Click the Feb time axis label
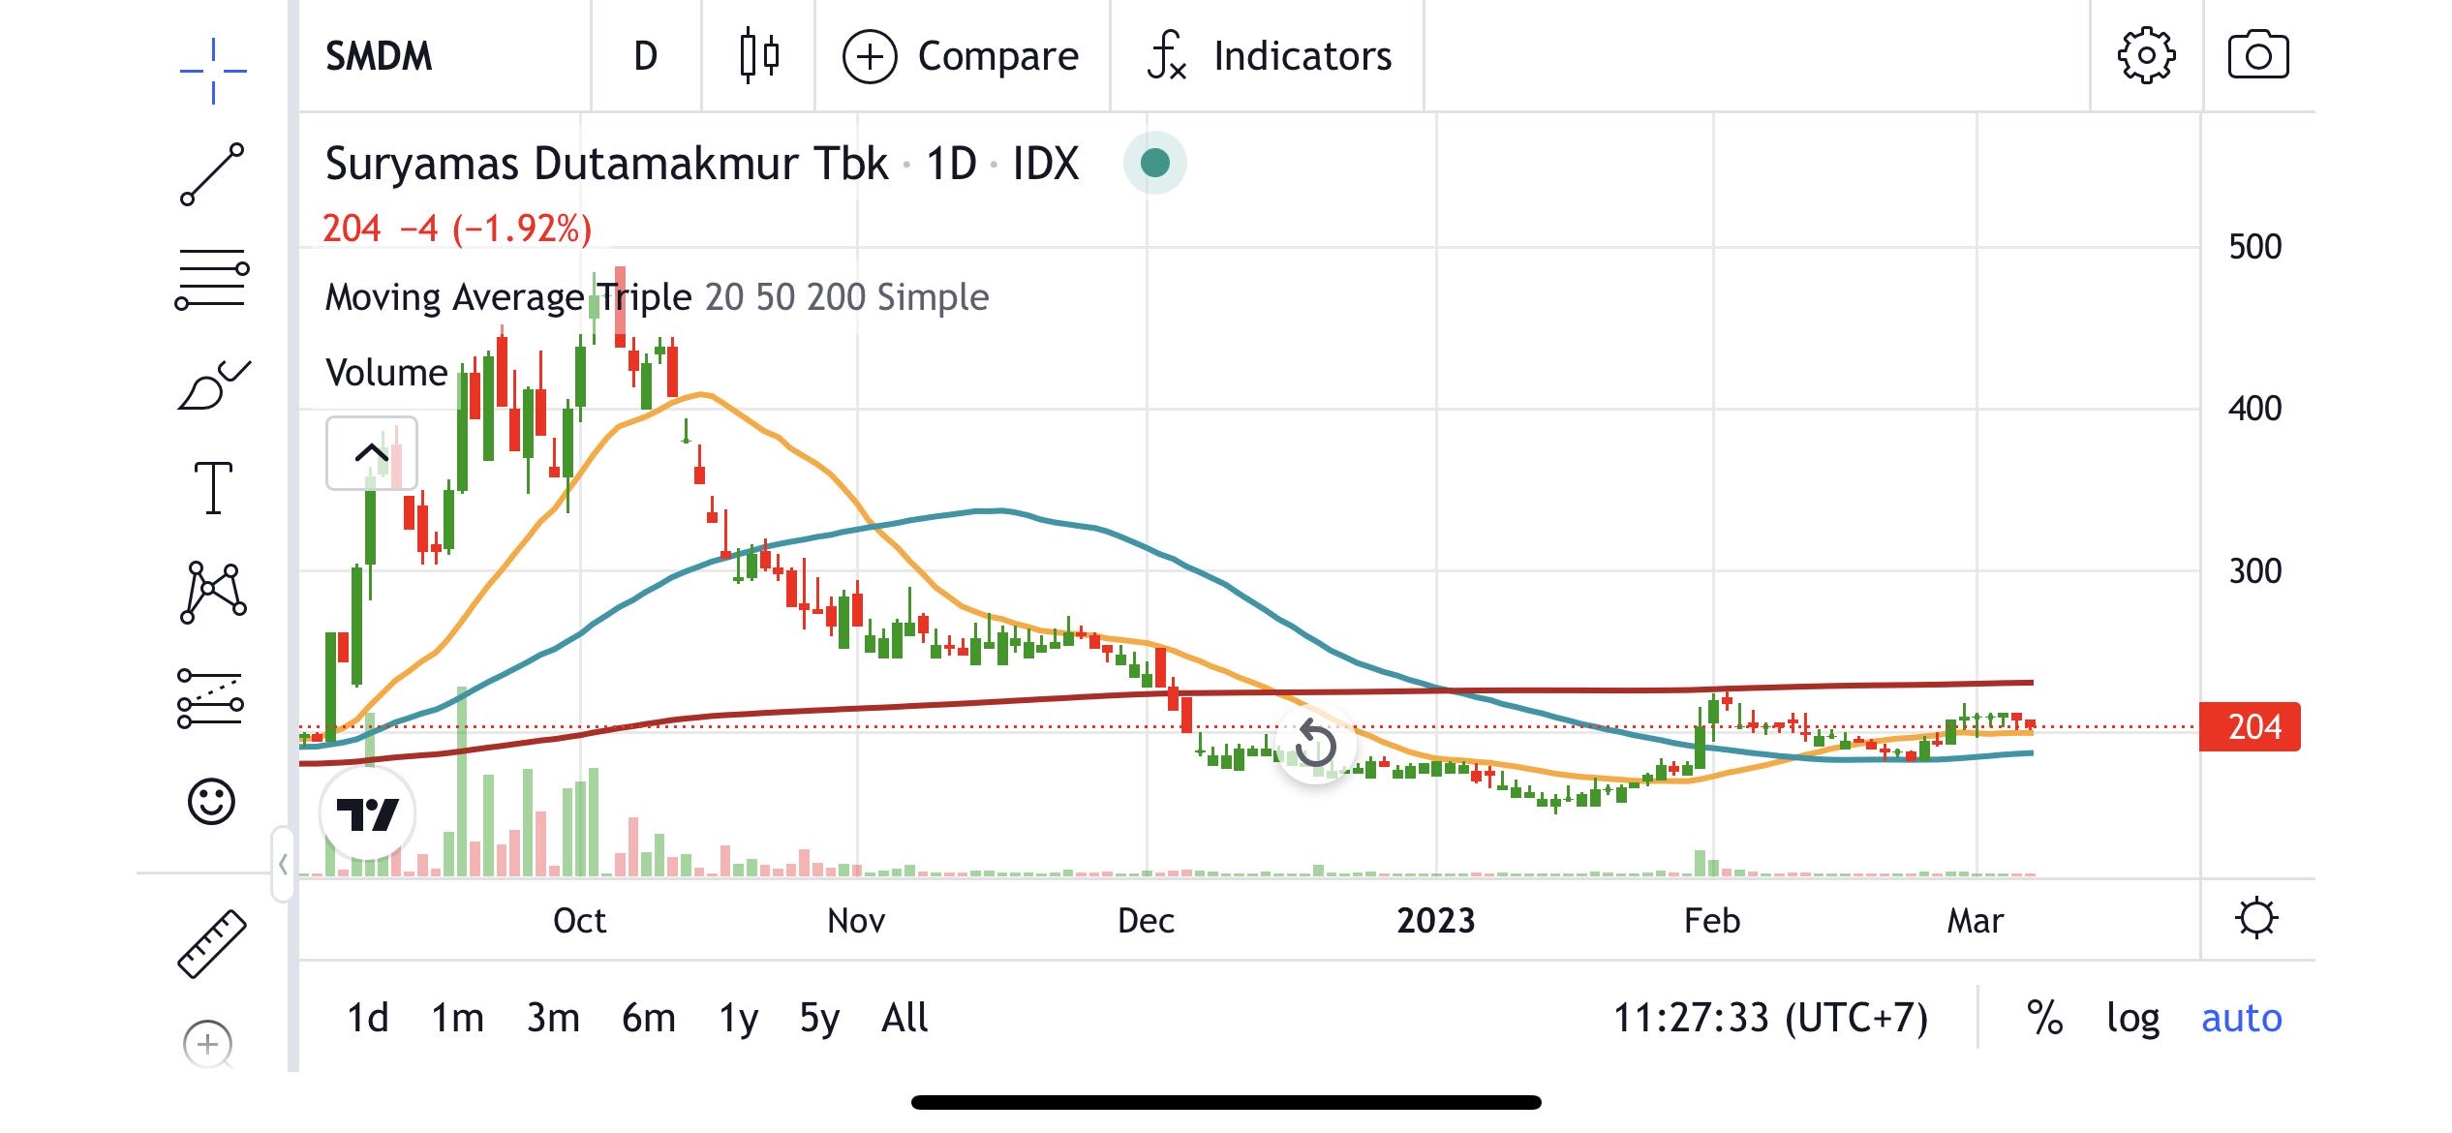The width and height of the screenshot is (2452, 1133). pos(1711,920)
